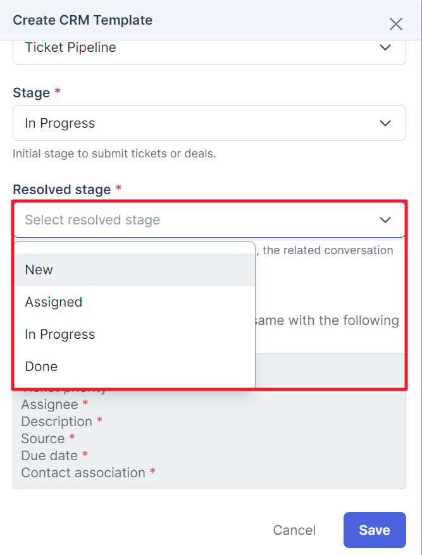Pick Done as the resolved stage

(x=135, y=367)
